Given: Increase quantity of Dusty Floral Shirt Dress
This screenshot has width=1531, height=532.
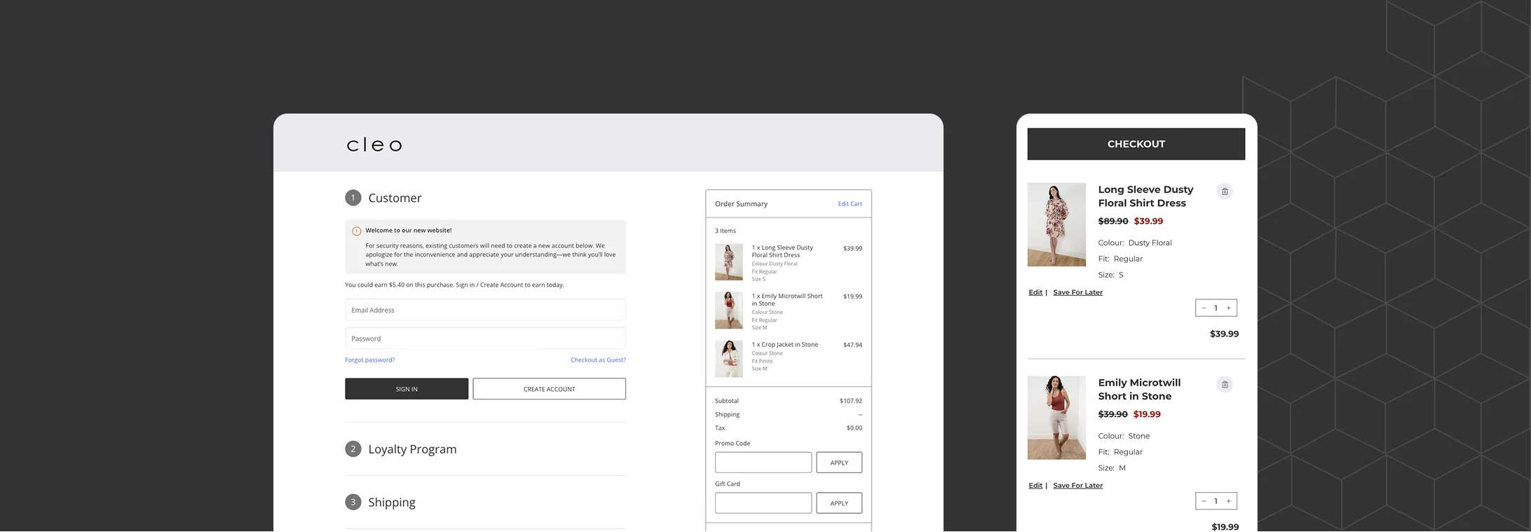Looking at the screenshot, I should click(x=1228, y=308).
